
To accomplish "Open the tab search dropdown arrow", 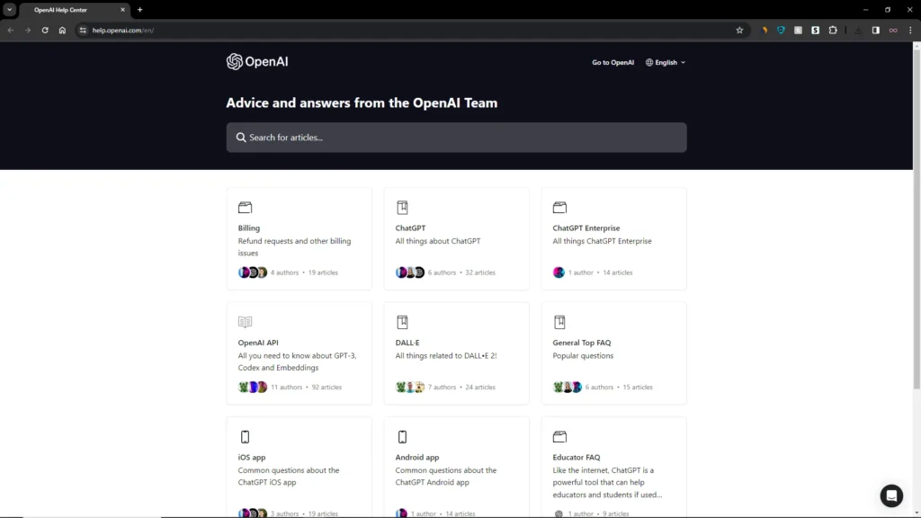I will 9,10.
